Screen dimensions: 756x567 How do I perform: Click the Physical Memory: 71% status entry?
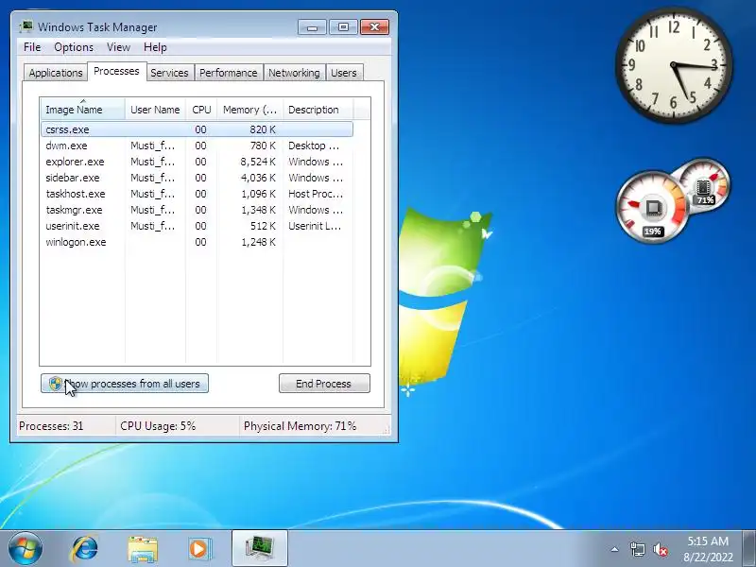click(x=300, y=426)
